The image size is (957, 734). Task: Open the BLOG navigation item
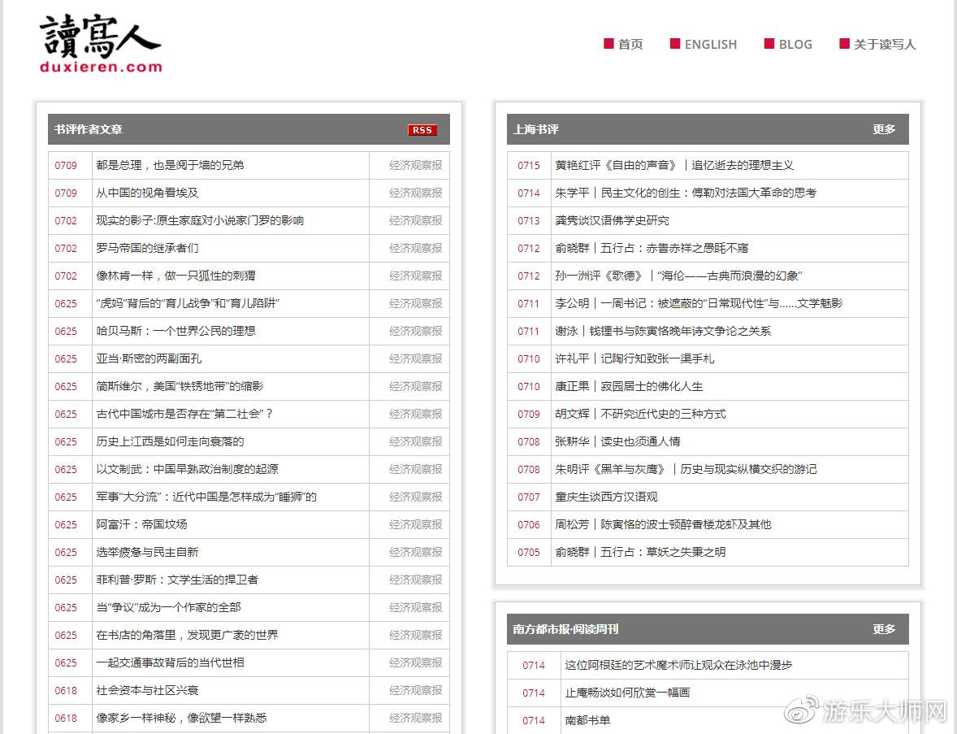click(x=788, y=44)
